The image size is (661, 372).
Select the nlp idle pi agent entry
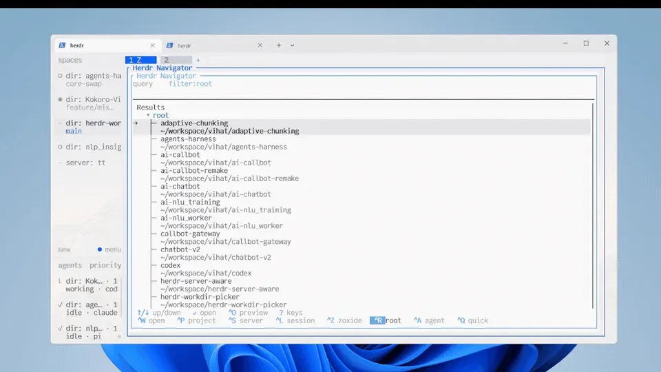pos(89,332)
